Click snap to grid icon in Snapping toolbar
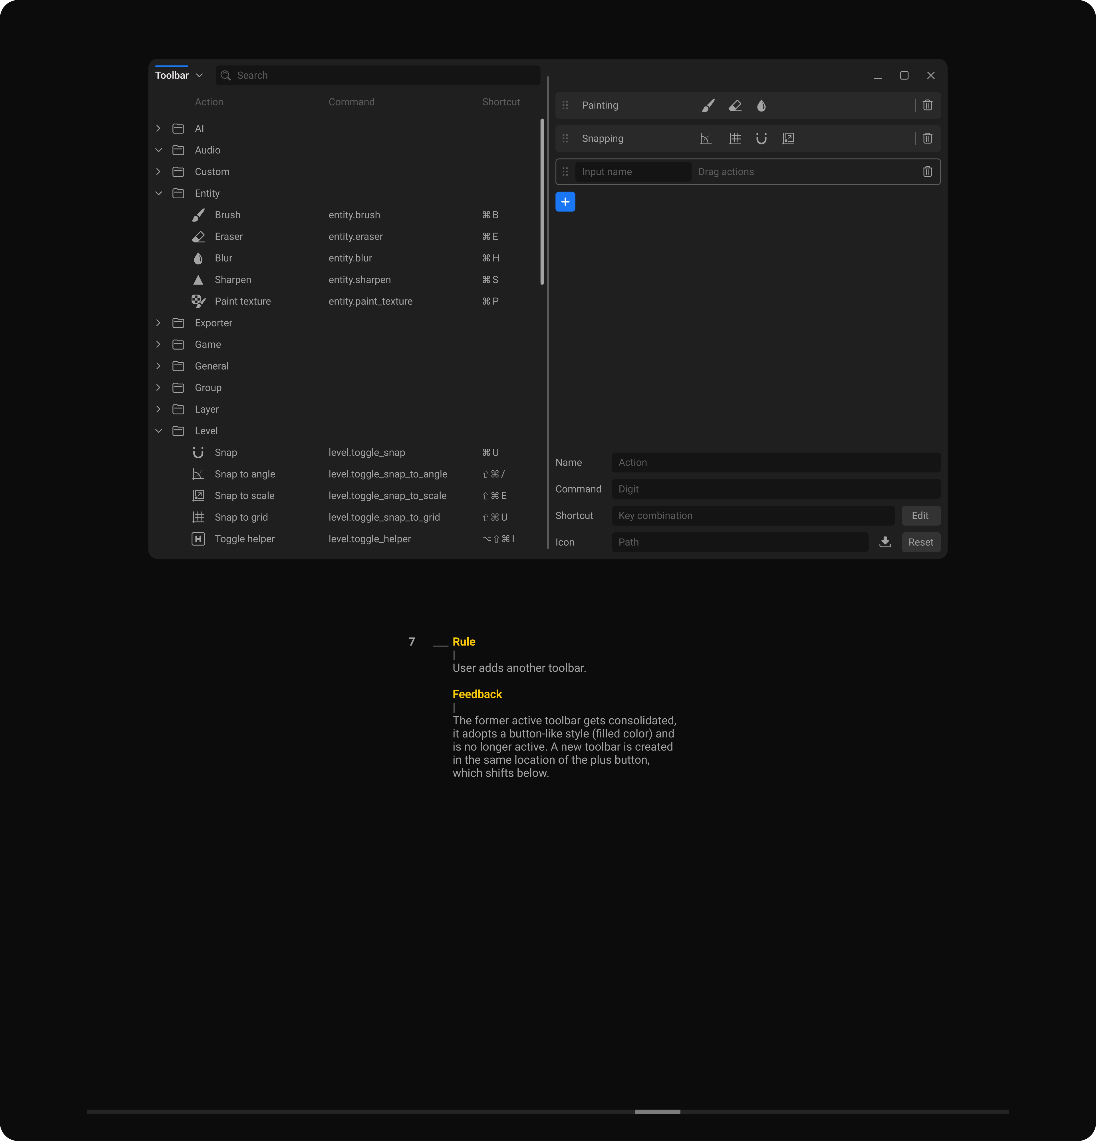Viewport: 1096px width, 1141px height. tap(735, 138)
